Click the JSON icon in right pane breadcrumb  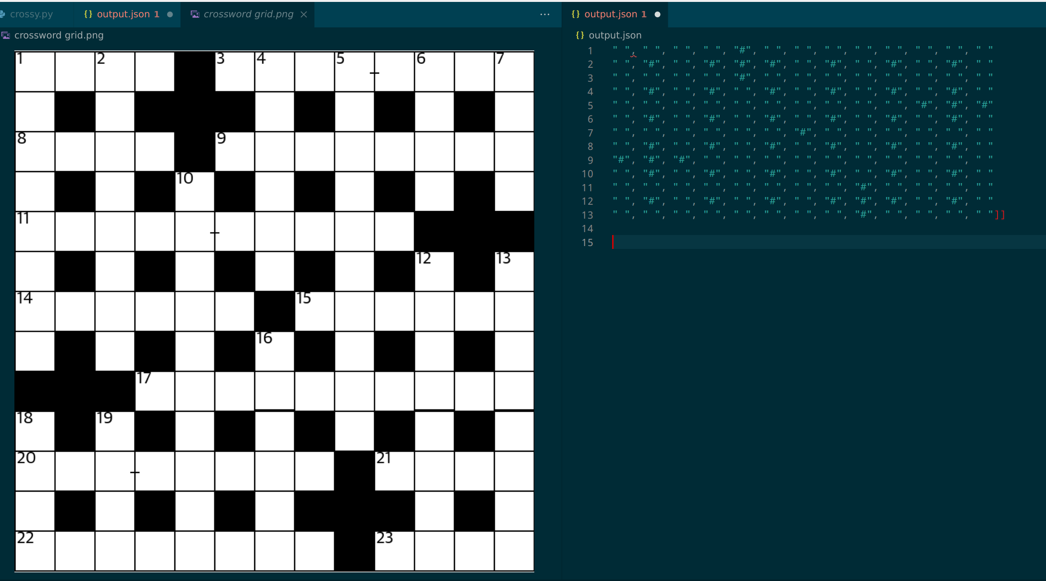(580, 35)
